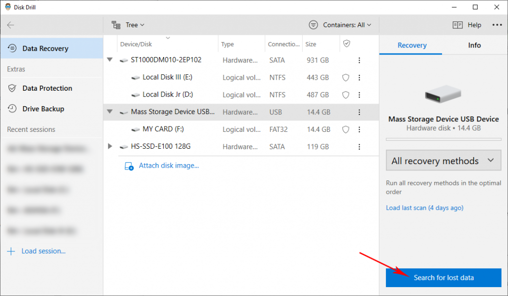Image resolution: width=508 pixels, height=296 pixels.
Task: Switch to the Info tab
Action: [x=474, y=45]
